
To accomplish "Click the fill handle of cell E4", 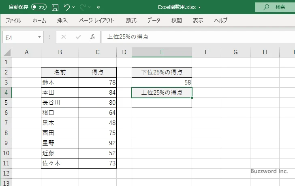I will pyautogui.click(x=192, y=97).
